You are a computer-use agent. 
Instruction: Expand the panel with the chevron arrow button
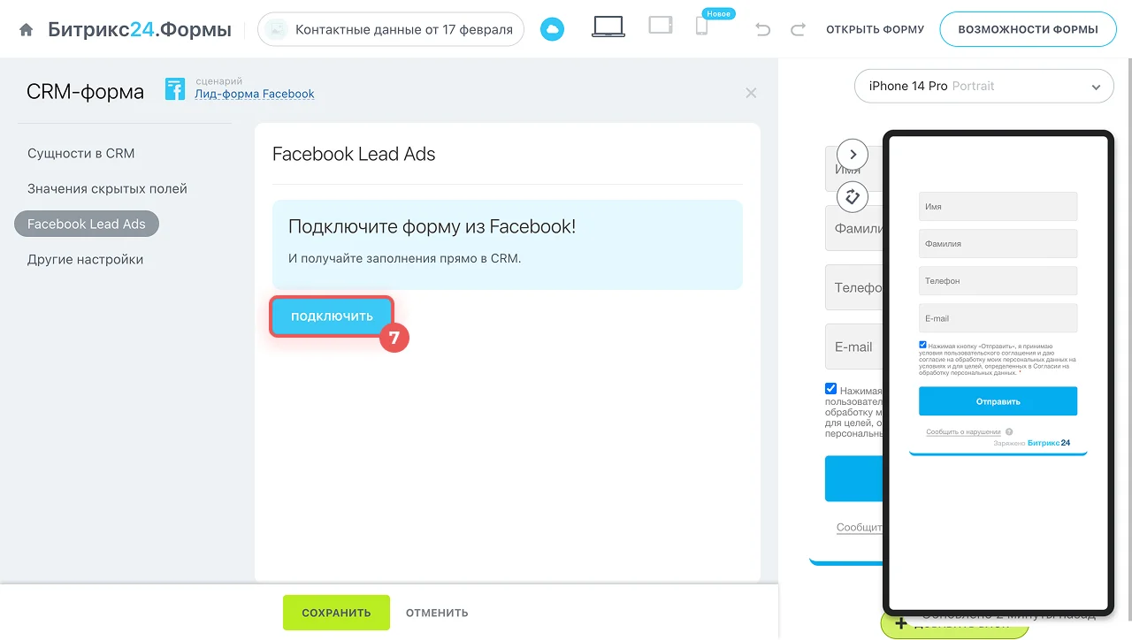coord(853,155)
